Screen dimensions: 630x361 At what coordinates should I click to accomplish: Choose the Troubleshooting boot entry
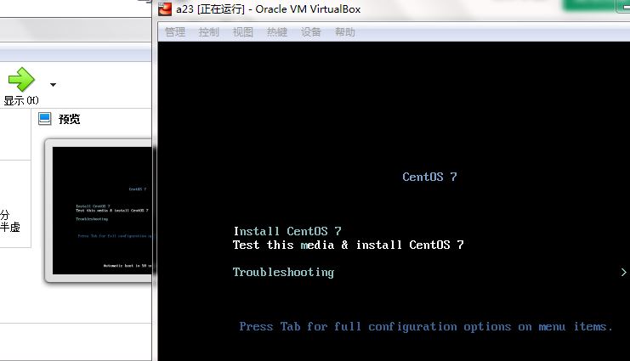[283, 272]
